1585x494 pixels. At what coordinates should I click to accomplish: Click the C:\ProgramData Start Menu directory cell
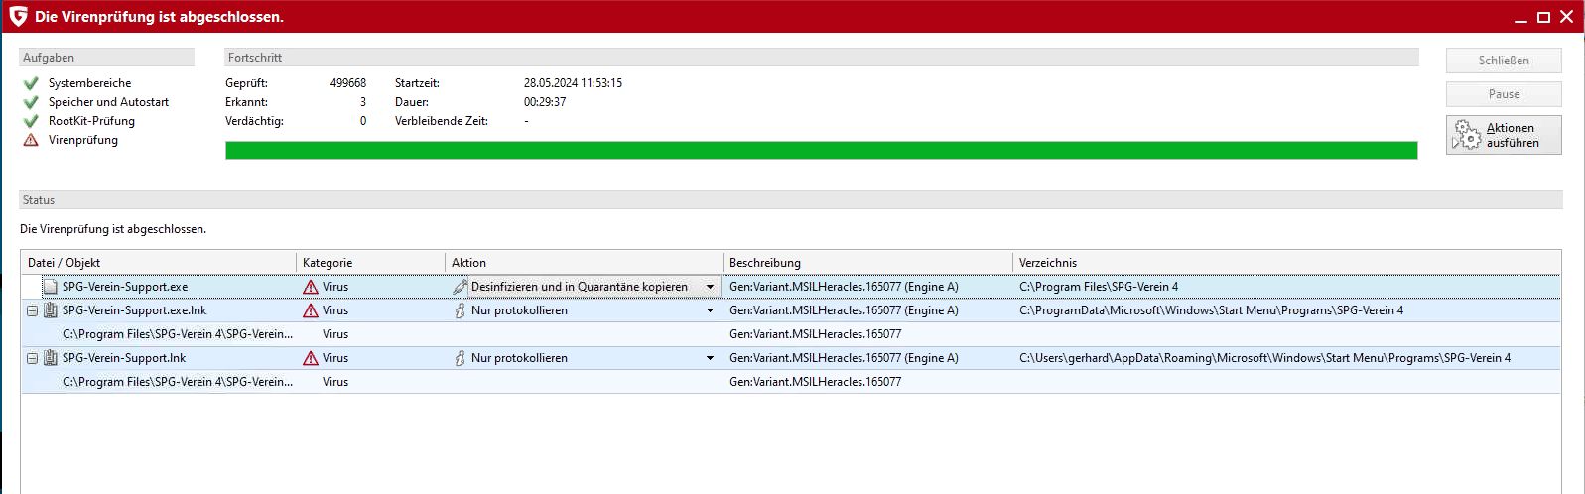point(1211,310)
